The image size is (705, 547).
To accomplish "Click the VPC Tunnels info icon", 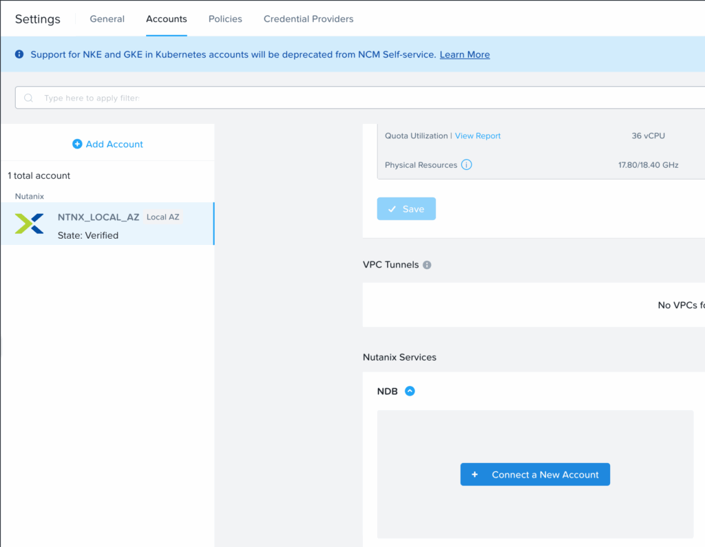I will coord(427,265).
